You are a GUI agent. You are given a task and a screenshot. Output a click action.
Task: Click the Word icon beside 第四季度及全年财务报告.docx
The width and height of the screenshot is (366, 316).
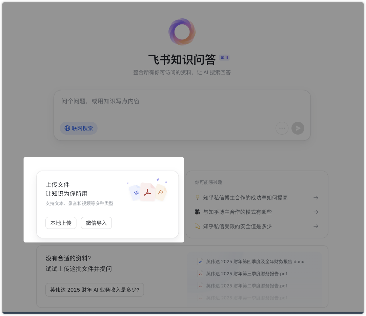199,261
